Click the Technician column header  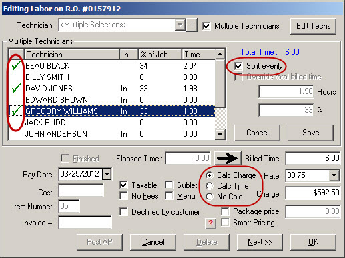point(72,55)
